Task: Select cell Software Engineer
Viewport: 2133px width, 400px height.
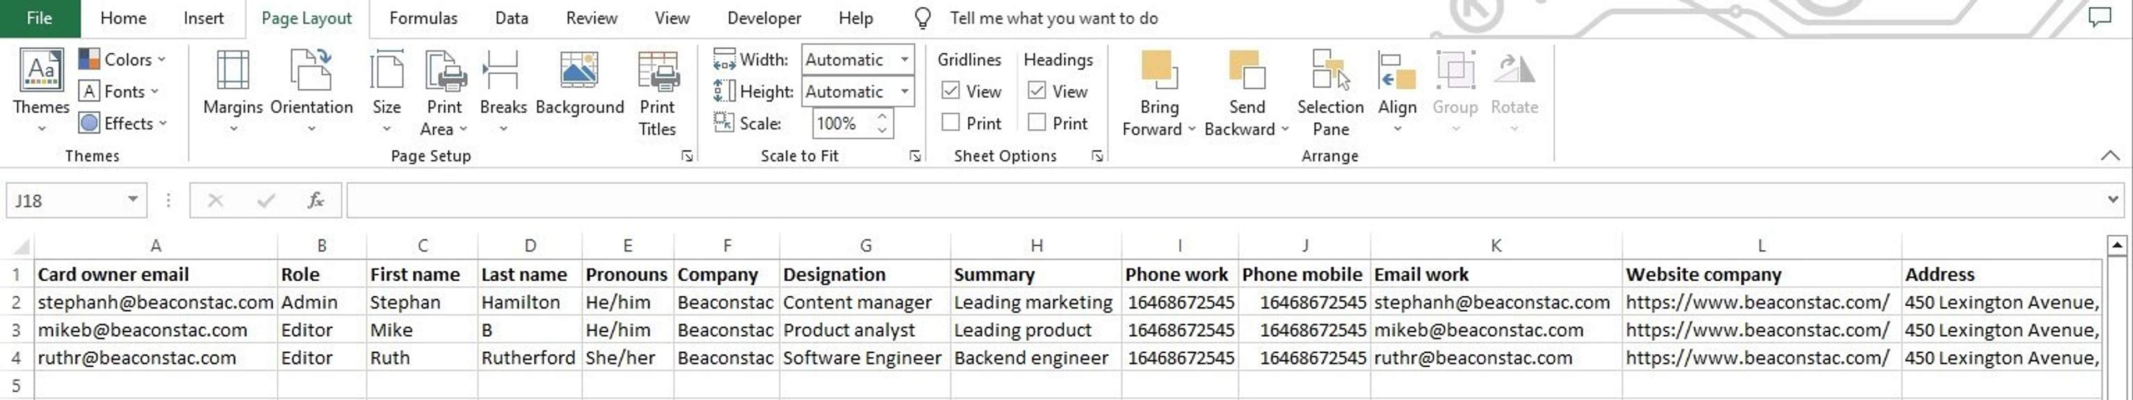Action: pyautogui.click(x=865, y=358)
